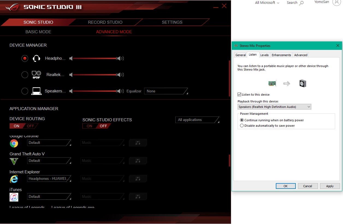This screenshot has height=224, width=343.
Task: Select Continue running when on battery power
Action: [242, 120]
